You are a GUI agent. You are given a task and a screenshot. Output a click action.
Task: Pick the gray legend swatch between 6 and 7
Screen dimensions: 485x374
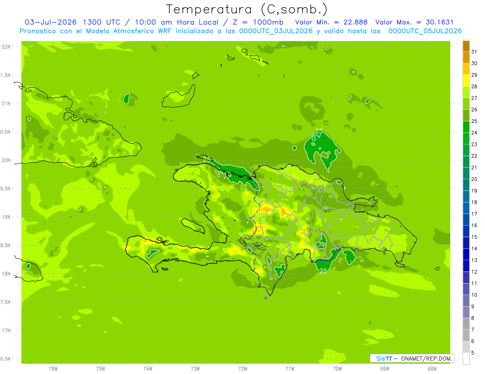coord(466,335)
